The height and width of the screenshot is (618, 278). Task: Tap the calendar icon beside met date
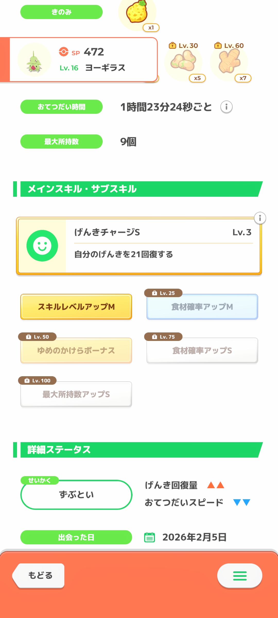point(150,537)
